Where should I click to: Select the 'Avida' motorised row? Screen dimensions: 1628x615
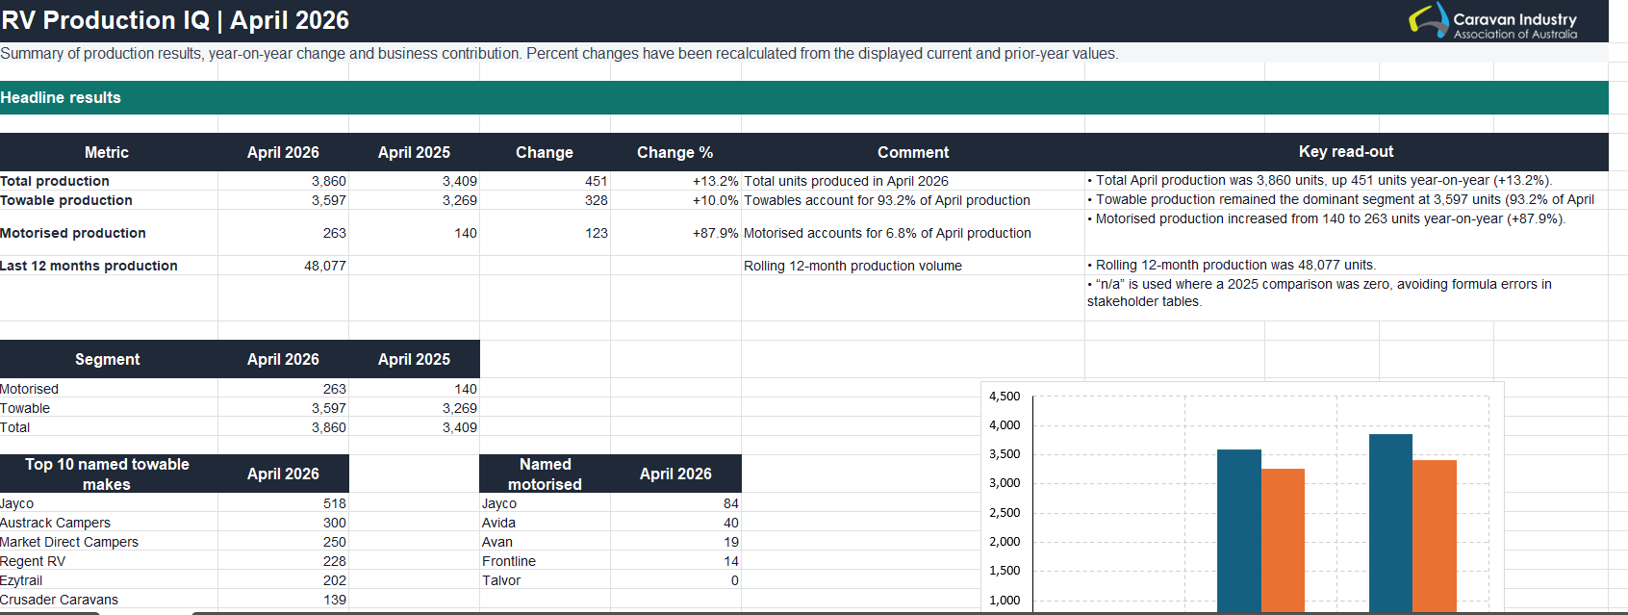tap(610, 523)
